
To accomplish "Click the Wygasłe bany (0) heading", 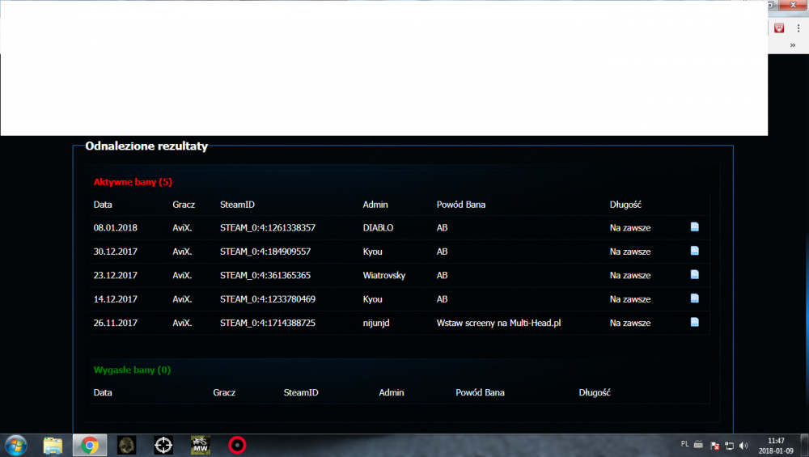I will (132, 370).
